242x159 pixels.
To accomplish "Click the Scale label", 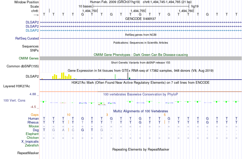I will 34,6.
